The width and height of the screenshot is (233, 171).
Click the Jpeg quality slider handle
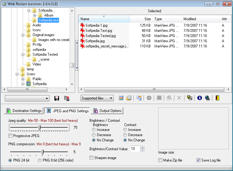tap(39, 128)
